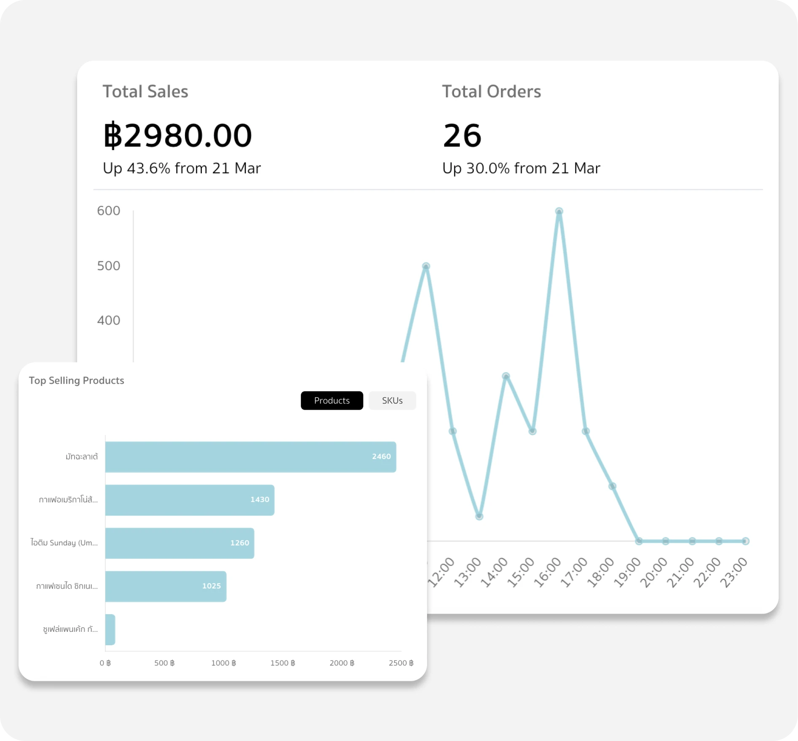798x741 pixels.
Task: Click the Top Selling Products heading
Action: tap(76, 380)
